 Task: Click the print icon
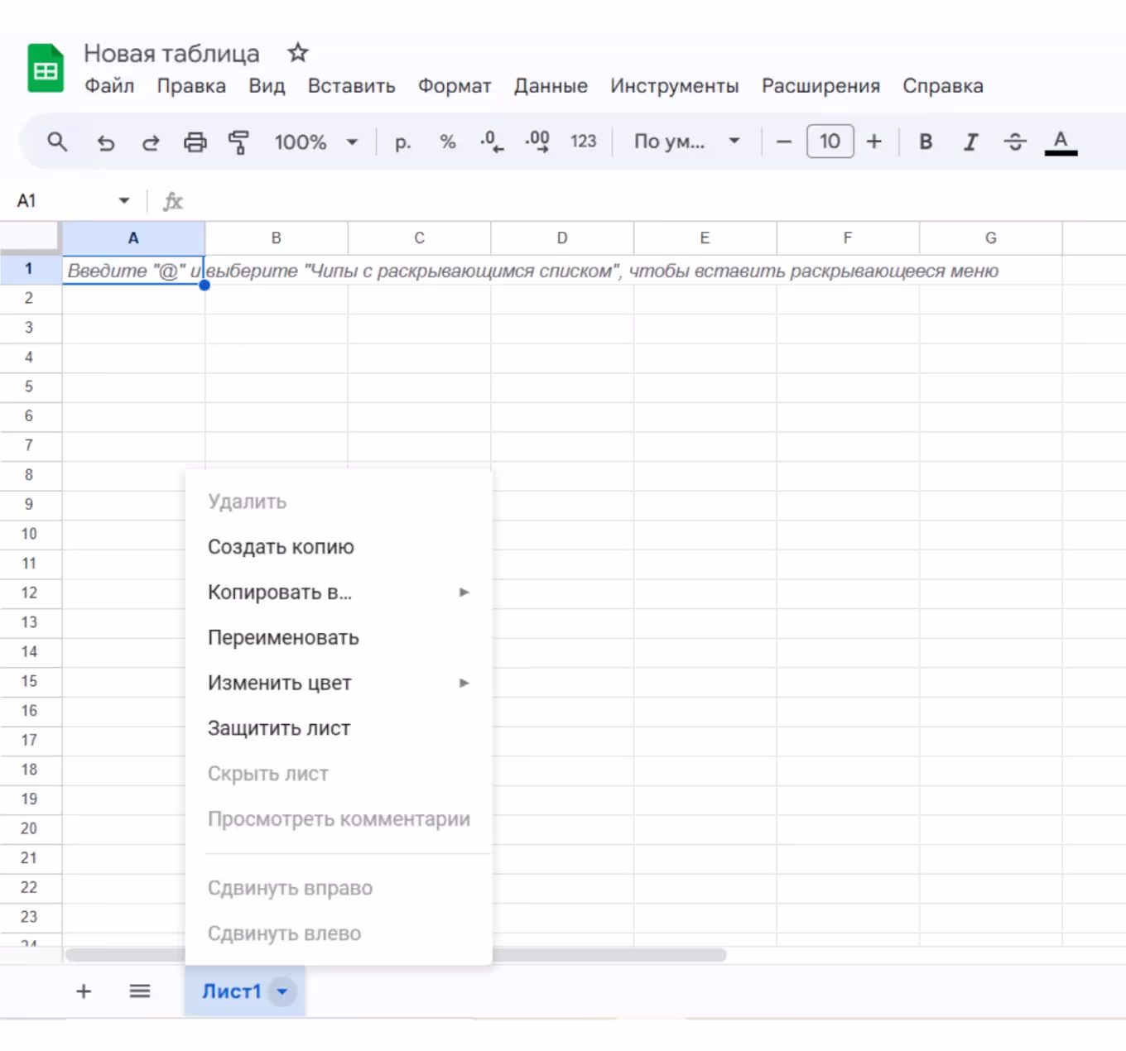195,142
